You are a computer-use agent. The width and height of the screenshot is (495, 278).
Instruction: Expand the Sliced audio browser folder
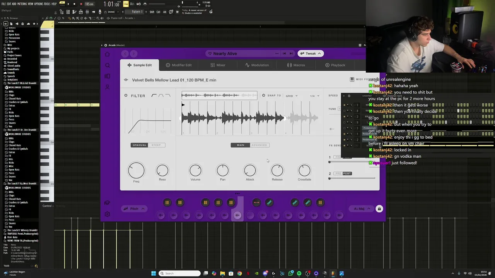(x=14, y=66)
